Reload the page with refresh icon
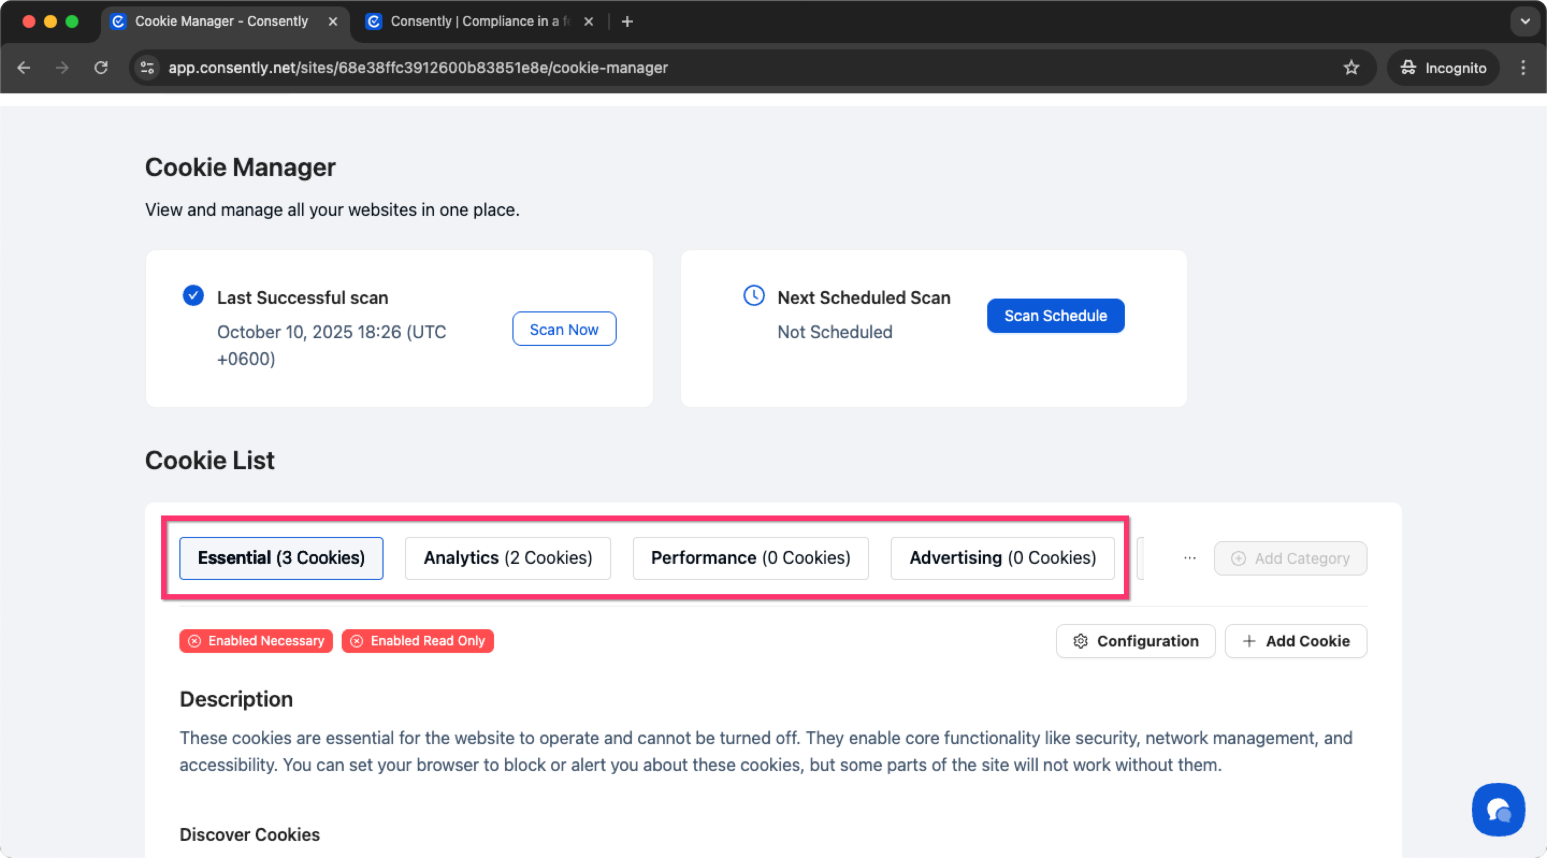The image size is (1547, 858). pyautogui.click(x=101, y=68)
